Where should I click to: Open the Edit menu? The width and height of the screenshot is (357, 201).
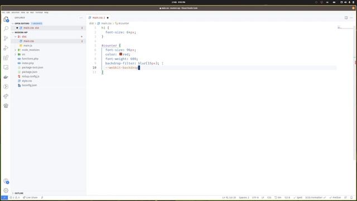click(x=8, y=12)
